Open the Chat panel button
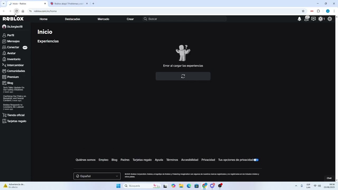Viewport: 338px width, 190px height. pos(329,178)
